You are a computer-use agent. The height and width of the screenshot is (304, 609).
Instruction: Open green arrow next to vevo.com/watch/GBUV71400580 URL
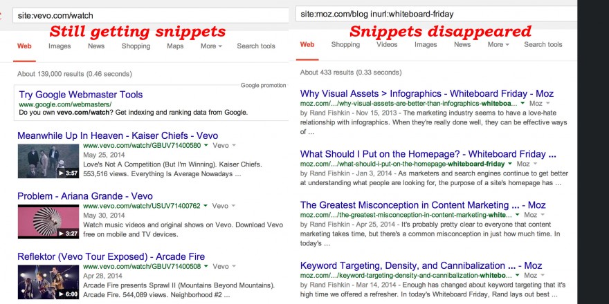[x=206, y=146]
